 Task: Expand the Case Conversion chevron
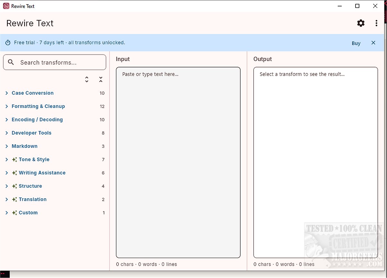pyautogui.click(x=7, y=93)
